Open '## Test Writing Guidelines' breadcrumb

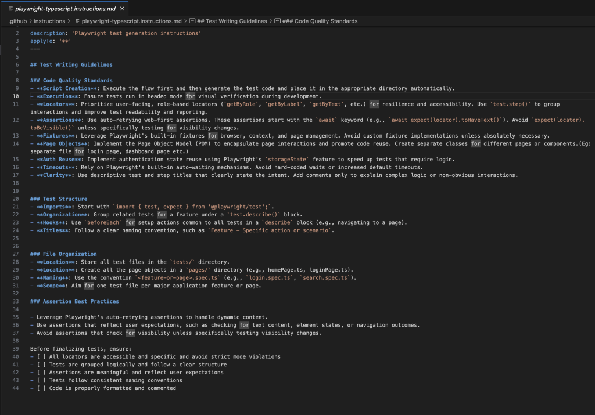click(232, 21)
